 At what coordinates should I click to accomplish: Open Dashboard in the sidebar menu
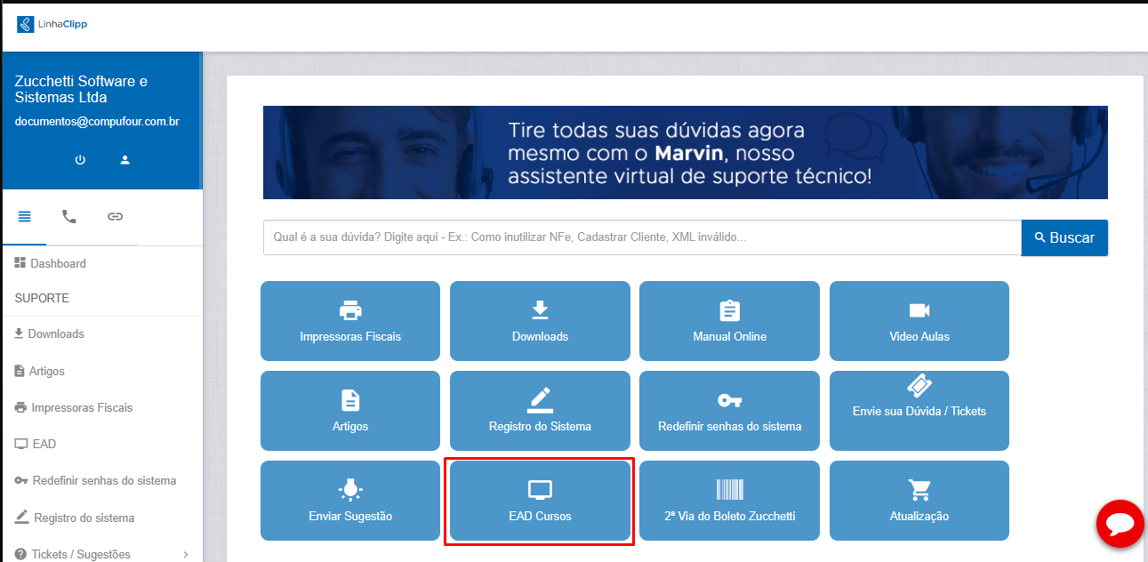58,263
